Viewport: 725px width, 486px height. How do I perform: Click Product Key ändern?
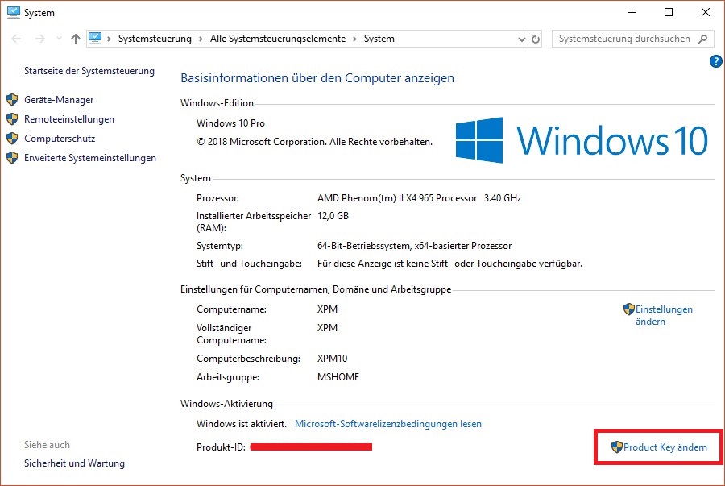(x=665, y=447)
